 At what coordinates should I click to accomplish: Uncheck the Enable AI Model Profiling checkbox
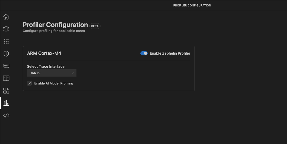(29, 83)
